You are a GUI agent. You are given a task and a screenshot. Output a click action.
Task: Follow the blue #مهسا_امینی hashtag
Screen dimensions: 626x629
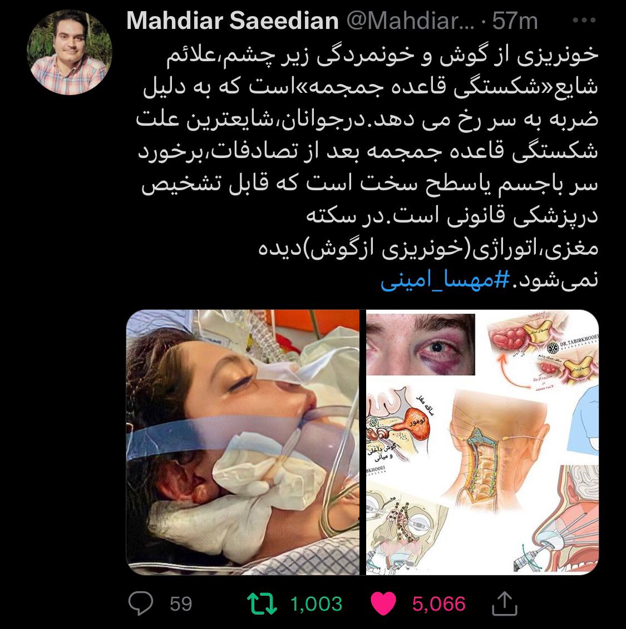(445, 280)
